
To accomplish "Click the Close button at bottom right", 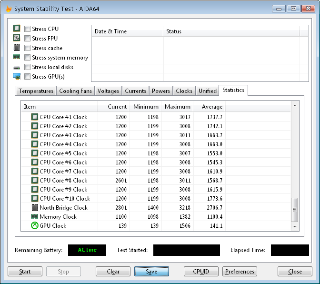I will 295,272.
